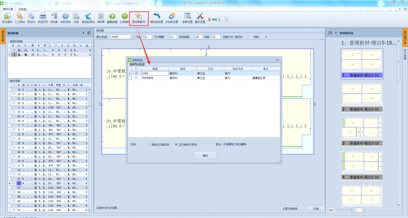The height and width of the screenshot is (218, 408).
Task: Click the 标签打印 printer icon
Action: (43, 17)
